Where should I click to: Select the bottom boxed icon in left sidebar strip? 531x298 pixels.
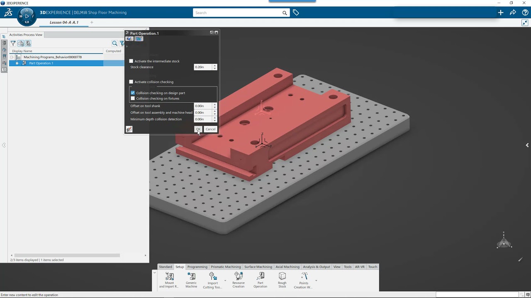(4, 70)
